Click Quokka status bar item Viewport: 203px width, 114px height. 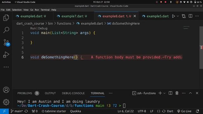tap(75, 111)
